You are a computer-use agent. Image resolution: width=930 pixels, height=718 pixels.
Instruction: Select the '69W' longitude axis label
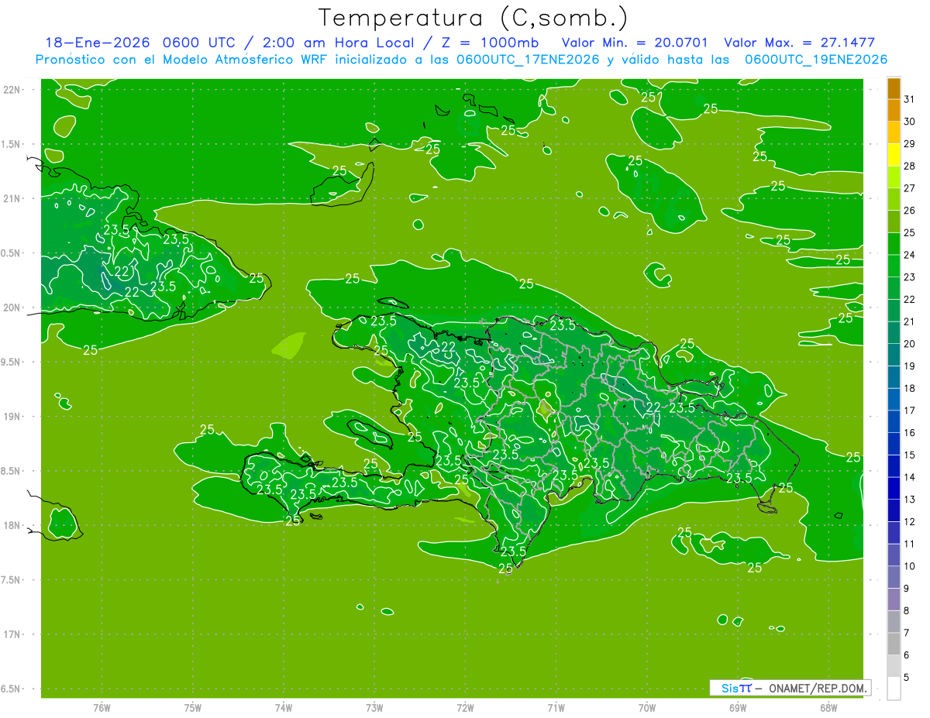click(x=738, y=707)
